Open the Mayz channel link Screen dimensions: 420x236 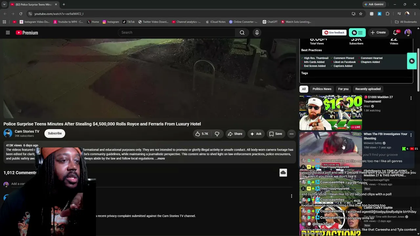pos(367,106)
